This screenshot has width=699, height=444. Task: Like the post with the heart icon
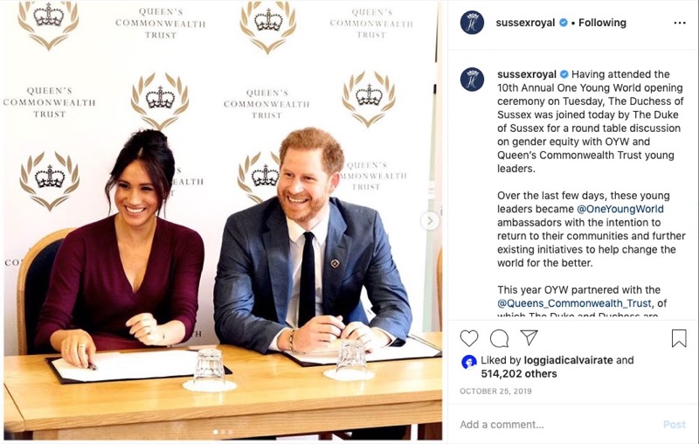point(469,338)
